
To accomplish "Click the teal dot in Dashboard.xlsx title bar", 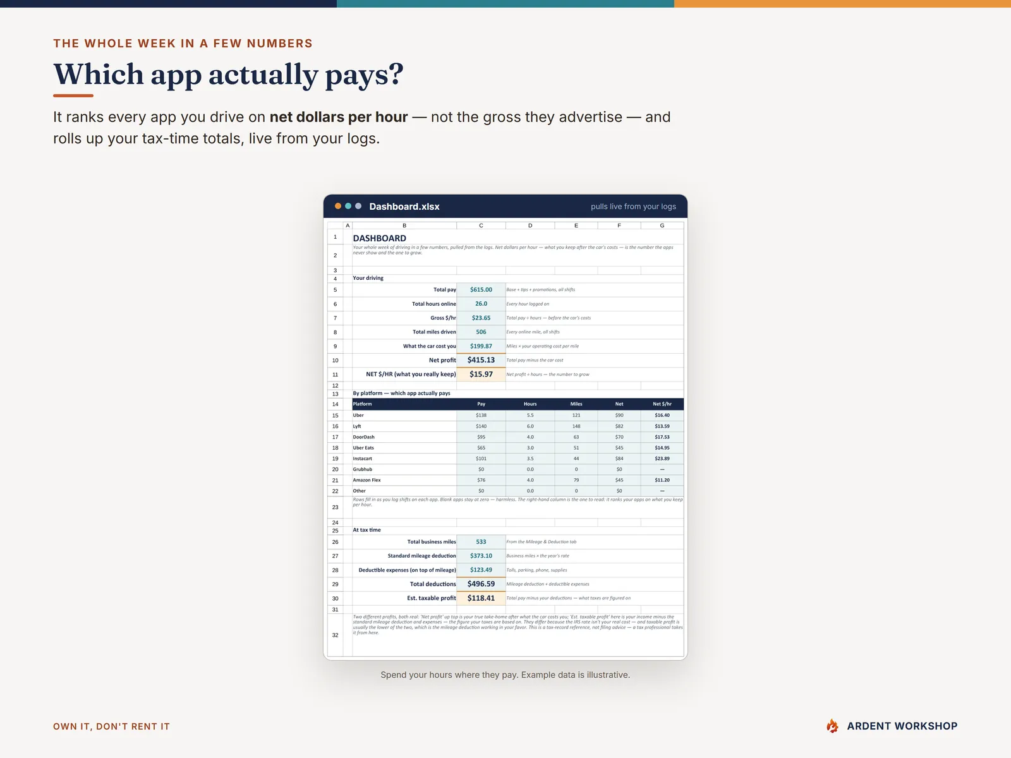I will pyautogui.click(x=348, y=206).
